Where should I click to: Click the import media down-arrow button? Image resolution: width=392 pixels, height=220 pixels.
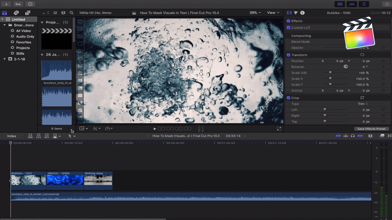(x=6, y=4)
